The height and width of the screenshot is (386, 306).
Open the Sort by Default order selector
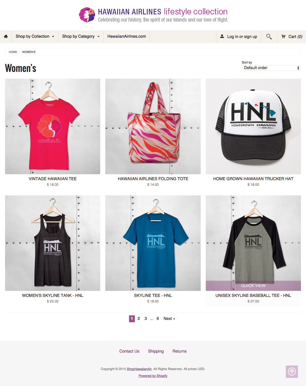click(x=271, y=68)
